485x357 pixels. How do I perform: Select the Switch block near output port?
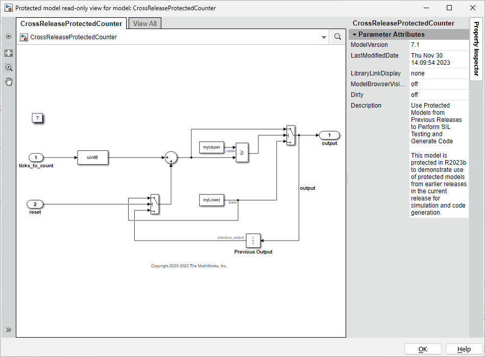[290, 135]
